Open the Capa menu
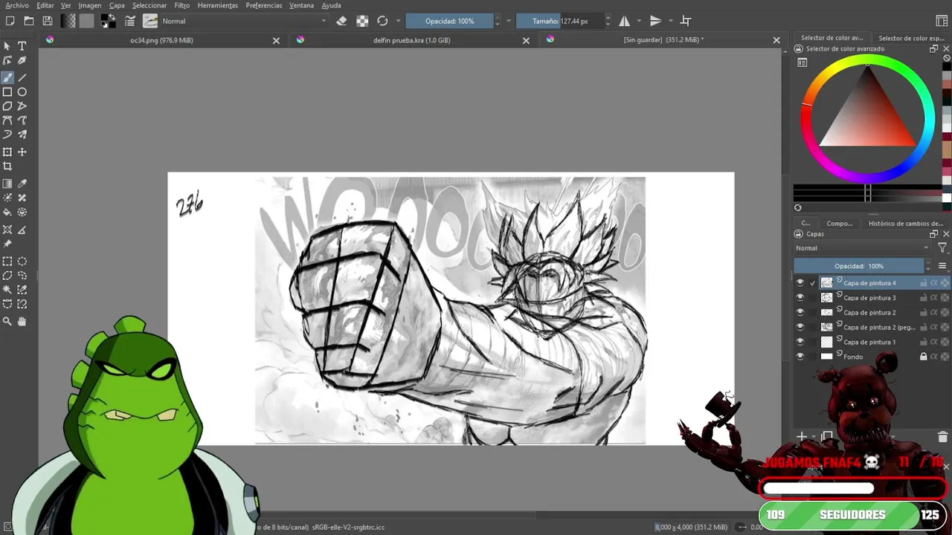952x535 pixels. pos(117,5)
